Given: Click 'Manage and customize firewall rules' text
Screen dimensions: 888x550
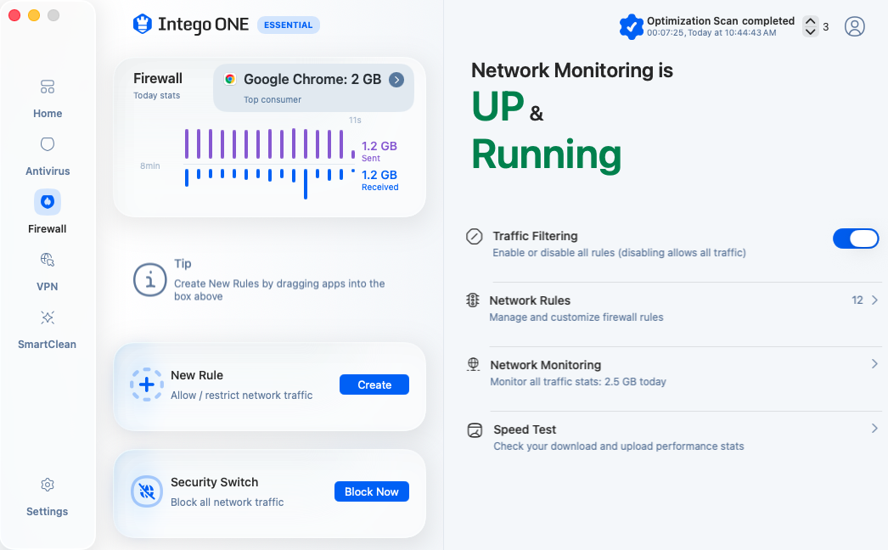Looking at the screenshot, I should click(576, 317).
